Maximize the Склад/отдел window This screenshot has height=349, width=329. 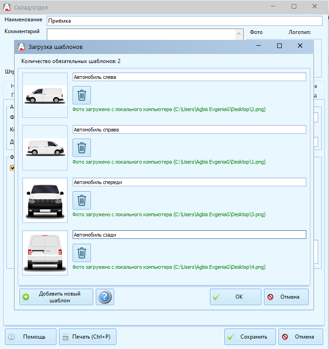pyautogui.click(x=294, y=6)
